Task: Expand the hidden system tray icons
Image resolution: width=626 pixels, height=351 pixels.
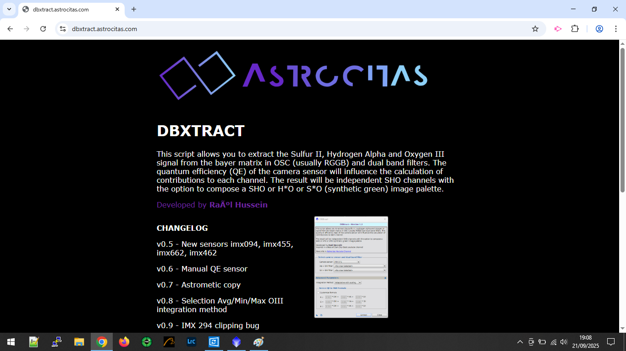Action: 520,342
